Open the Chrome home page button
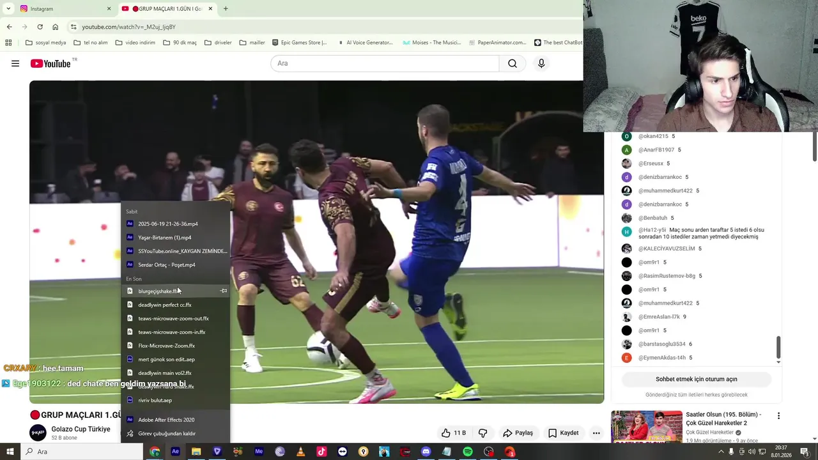The height and width of the screenshot is (460, 818). [x=55, y=27]
